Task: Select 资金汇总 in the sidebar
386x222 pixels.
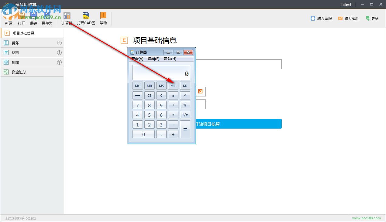Action: pos(32,72)
